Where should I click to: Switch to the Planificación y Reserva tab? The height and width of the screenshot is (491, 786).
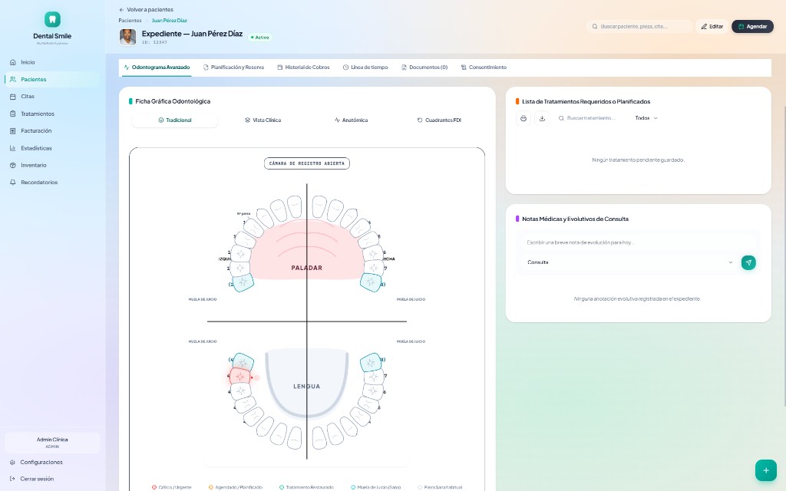point(233,68)
